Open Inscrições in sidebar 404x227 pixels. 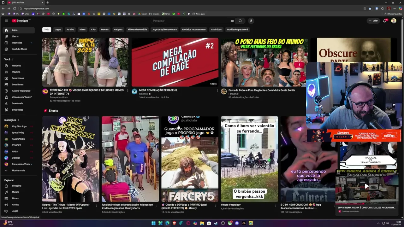tap(19, 43)
